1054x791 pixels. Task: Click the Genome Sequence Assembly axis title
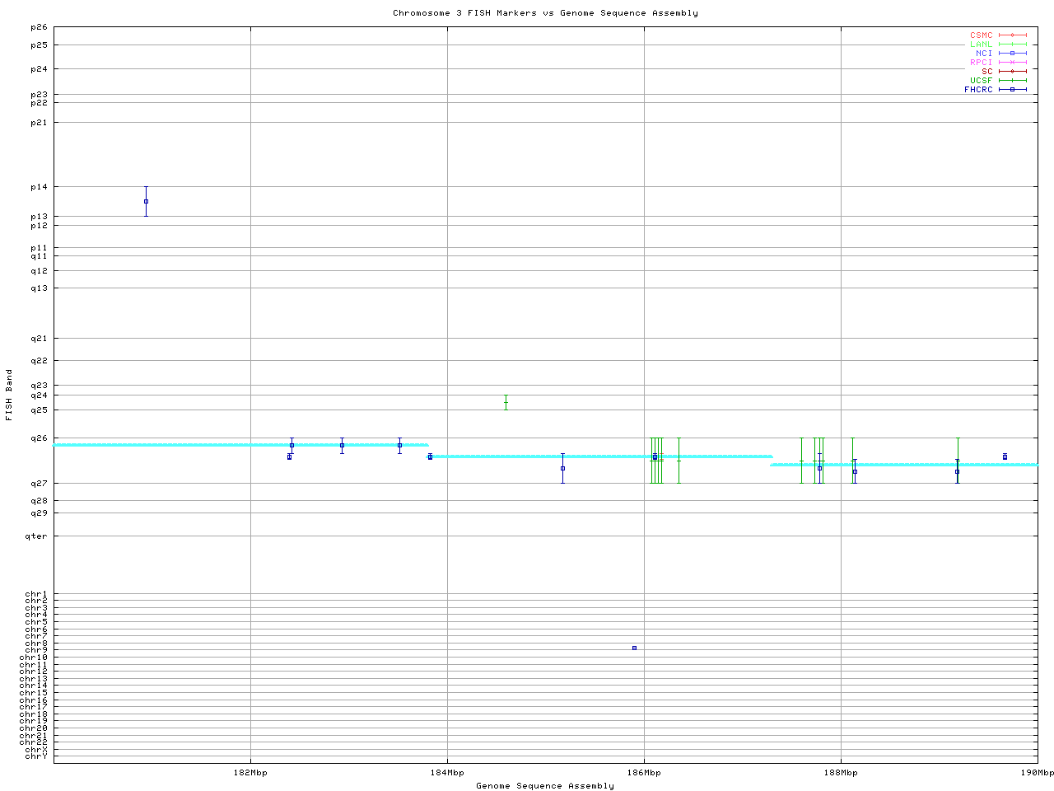(545, 785)
